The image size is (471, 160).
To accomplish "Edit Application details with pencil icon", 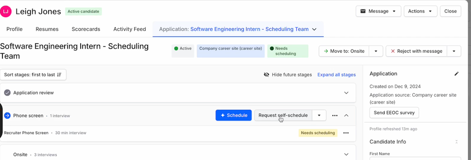I will pos(456,74).
